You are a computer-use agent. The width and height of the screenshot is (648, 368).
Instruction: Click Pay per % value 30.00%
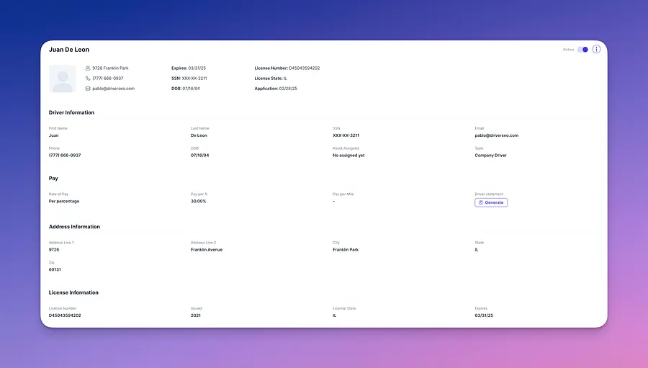tap(199, 202)
